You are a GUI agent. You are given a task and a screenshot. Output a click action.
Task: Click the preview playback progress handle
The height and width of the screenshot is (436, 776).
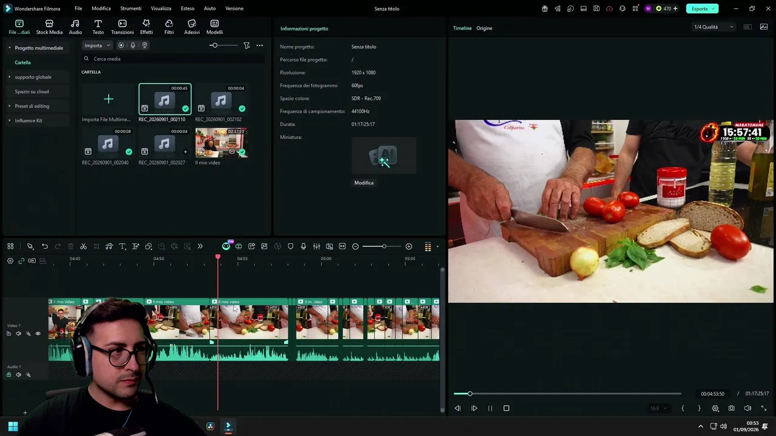[x=469, y=394]
